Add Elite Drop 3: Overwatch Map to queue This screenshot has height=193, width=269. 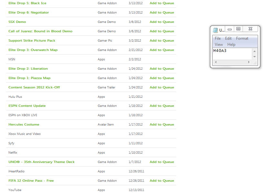pyautogui.click(x=162, y=50)
